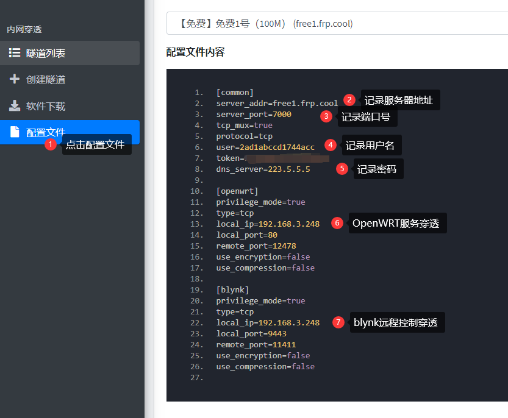Click privilege_mode=true under [blynk]
Viewport: 508px width, 418px height.
pos(261,301)
